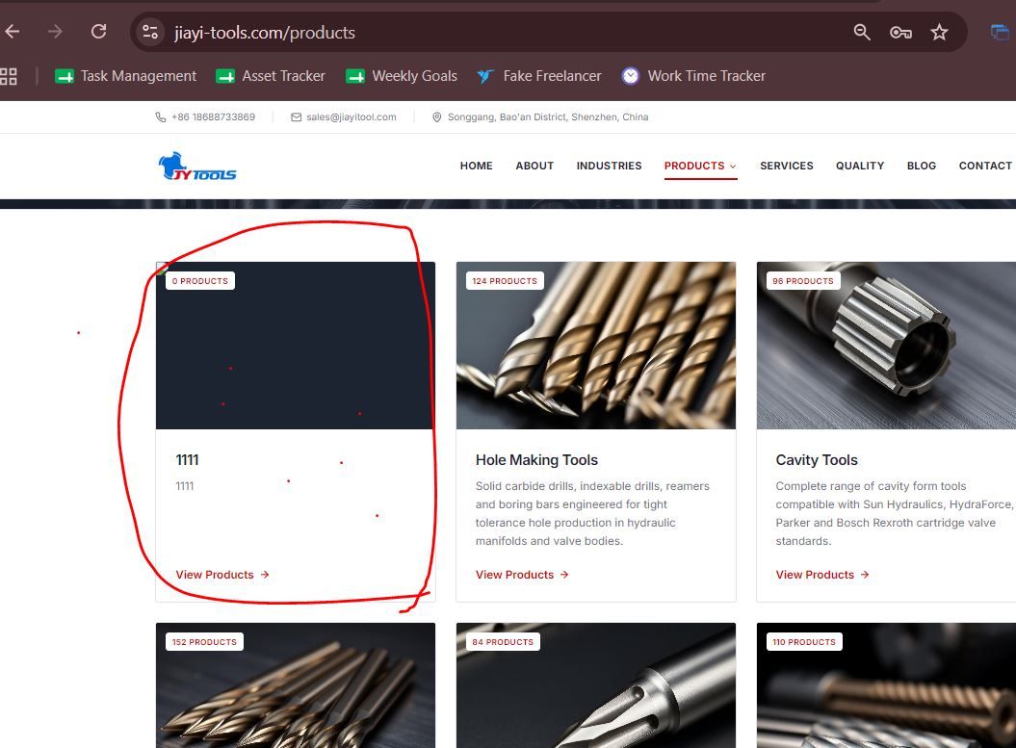Open the 152 Products category thumbnail
This screenshot has height=748, width=1016.
point(296,685)
